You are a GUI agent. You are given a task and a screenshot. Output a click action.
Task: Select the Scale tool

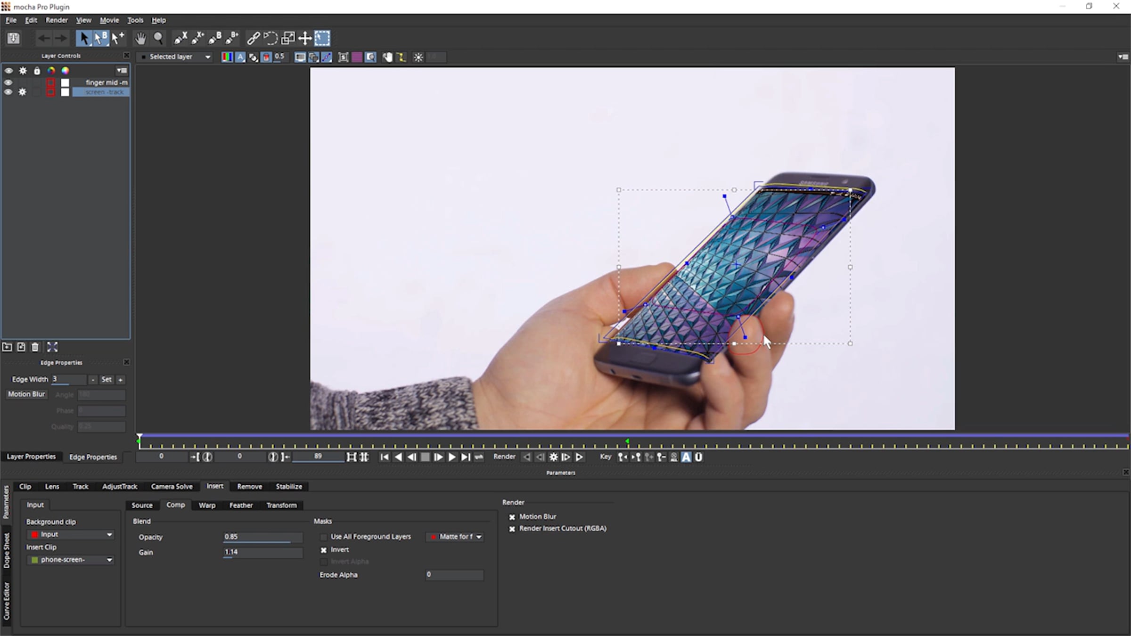tap(288, 38)
